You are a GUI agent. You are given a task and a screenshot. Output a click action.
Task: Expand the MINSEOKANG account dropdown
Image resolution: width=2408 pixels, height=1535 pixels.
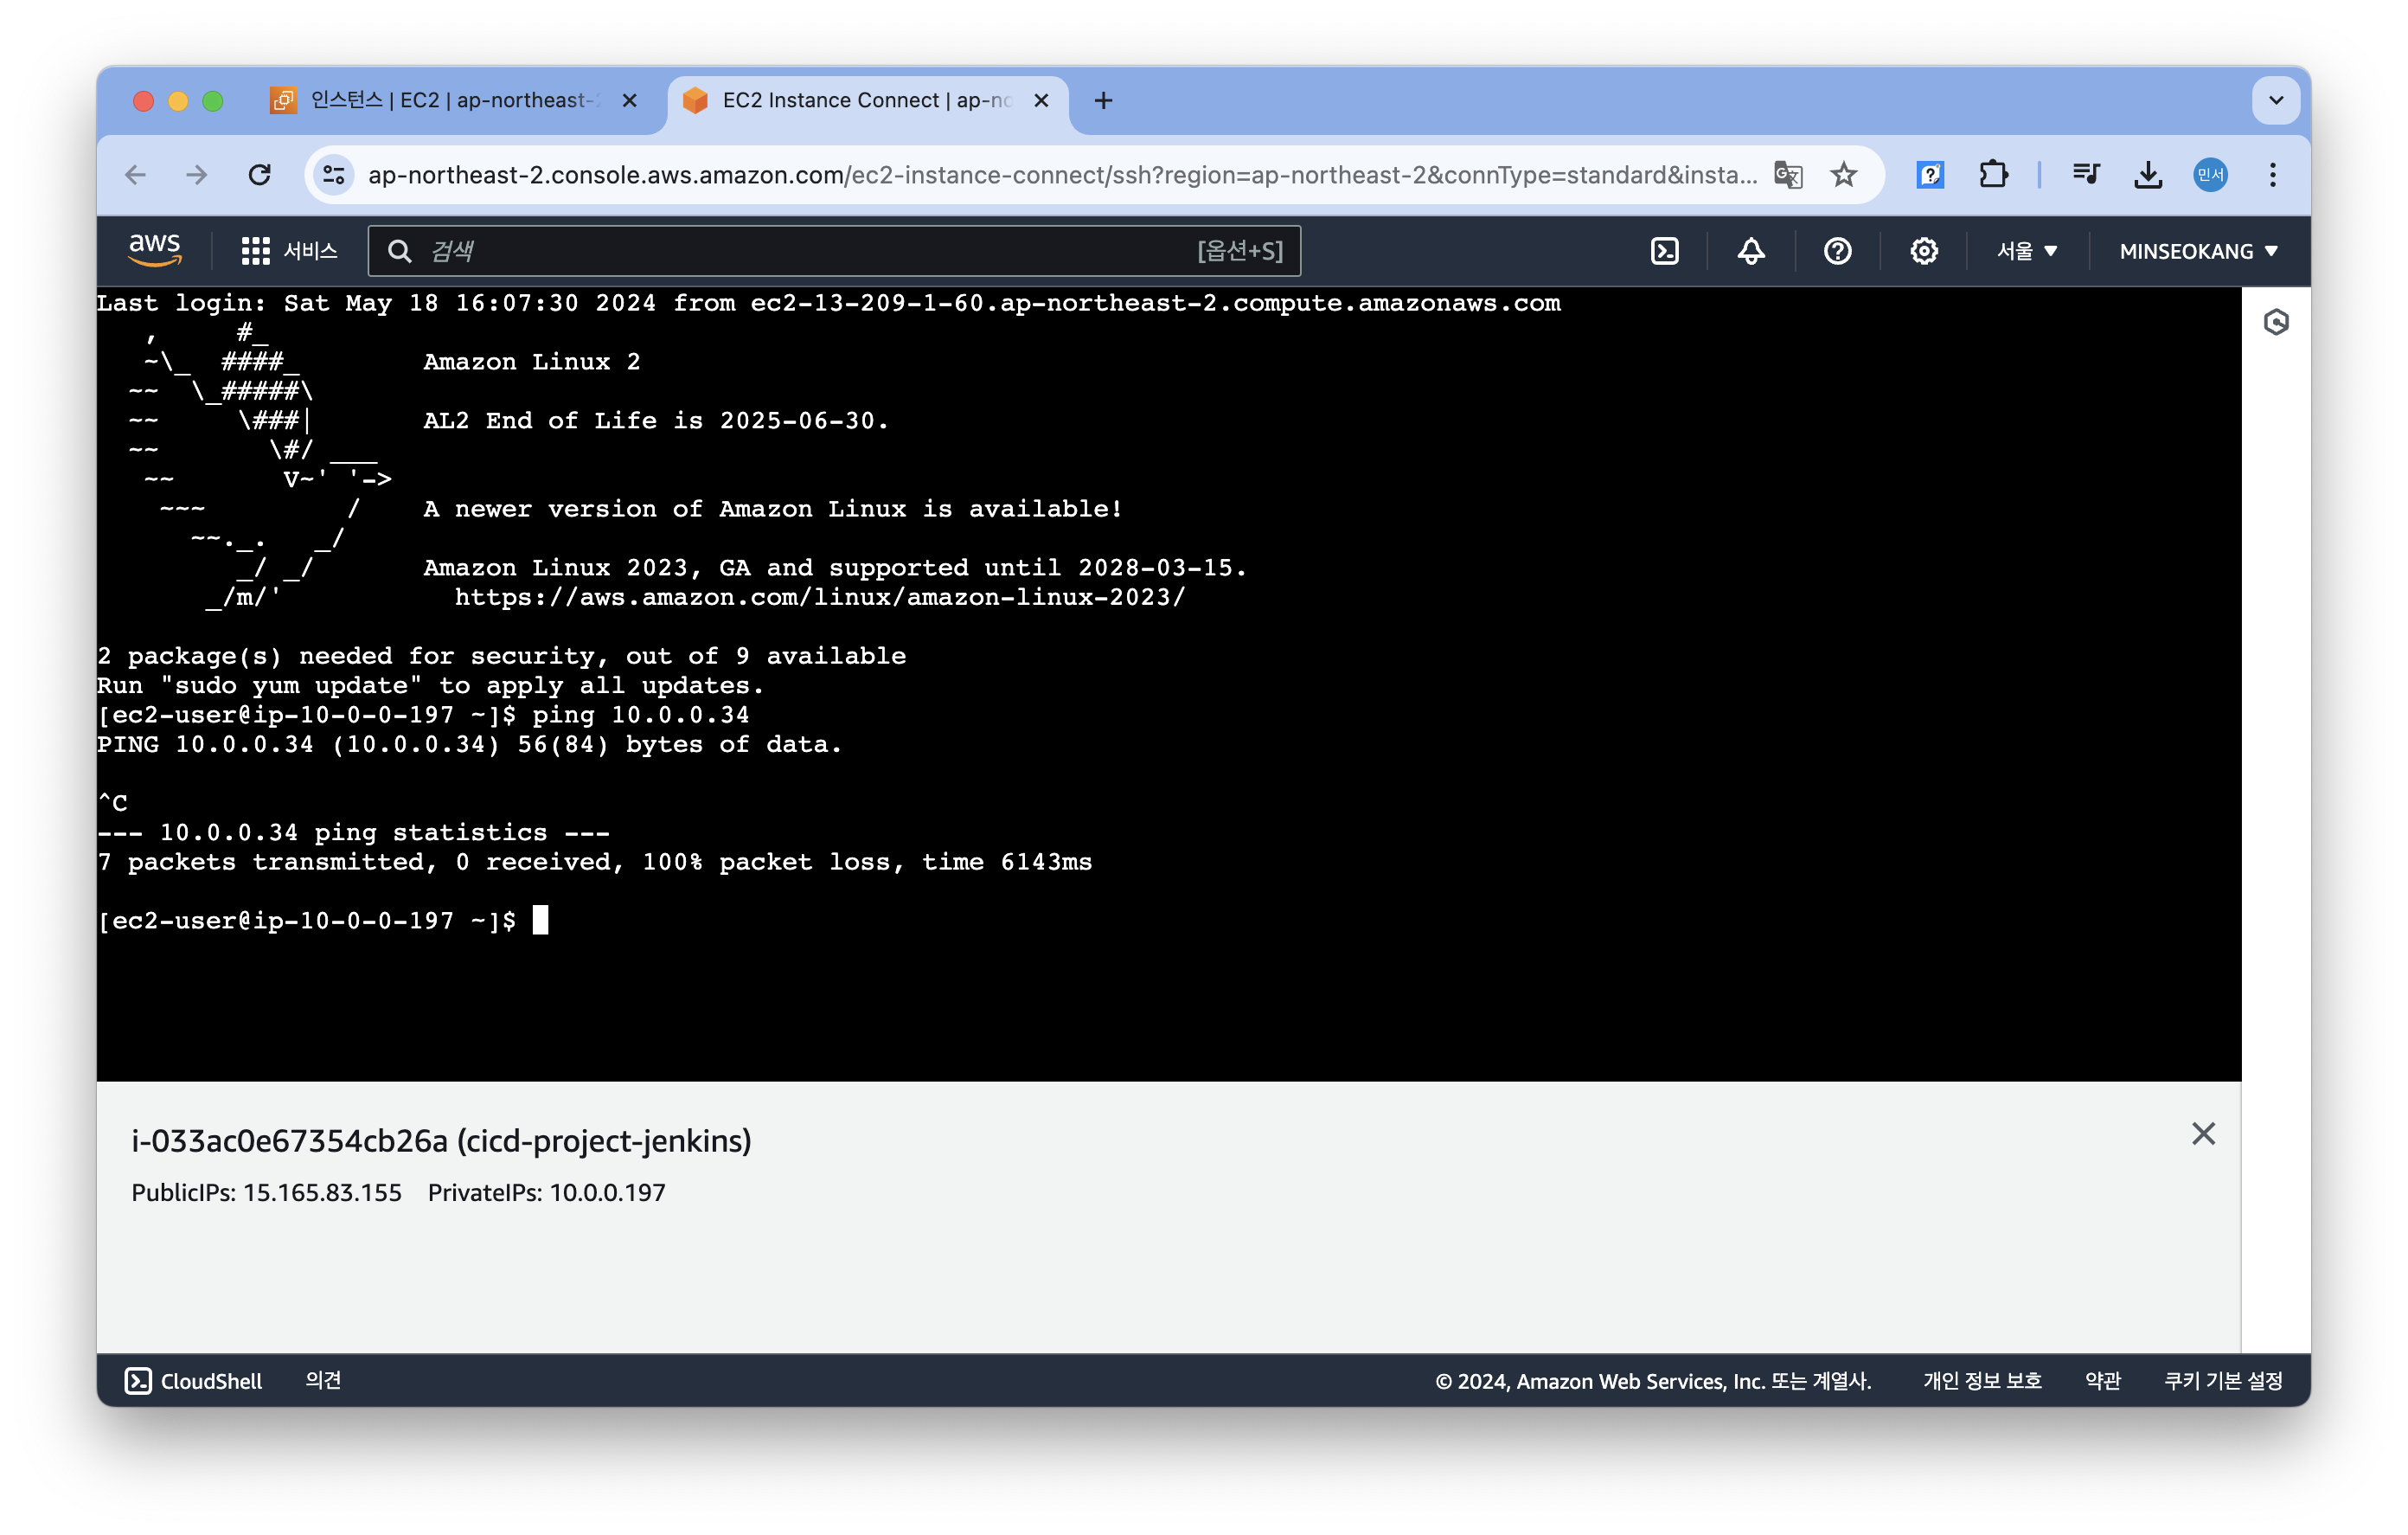coord(2198,251)
